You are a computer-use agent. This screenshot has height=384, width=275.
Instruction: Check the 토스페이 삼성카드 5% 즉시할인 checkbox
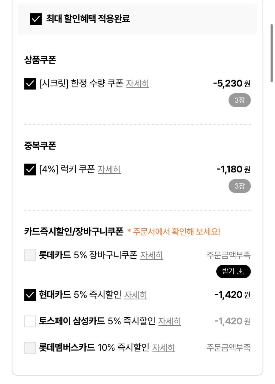(x=30, y=321)
